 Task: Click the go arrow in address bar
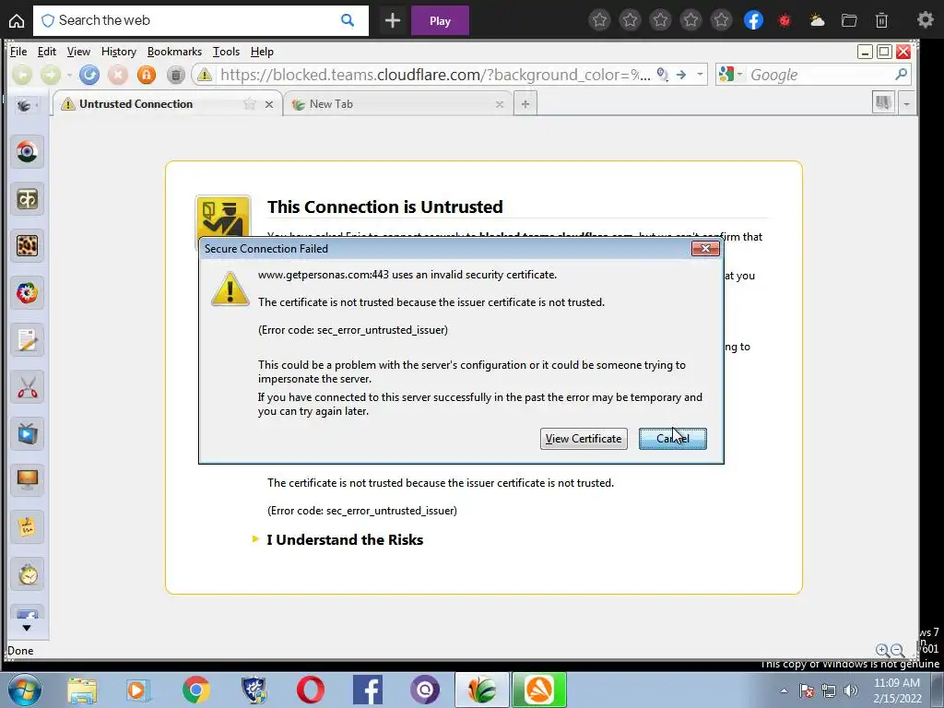[681, 75]
